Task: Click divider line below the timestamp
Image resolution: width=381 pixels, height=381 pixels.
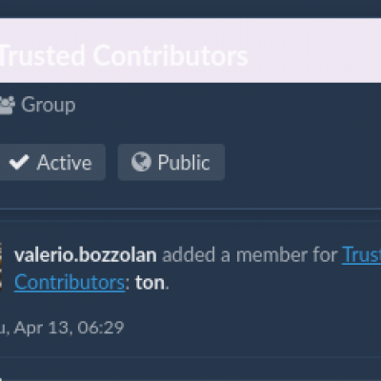Action: point(190,358)
